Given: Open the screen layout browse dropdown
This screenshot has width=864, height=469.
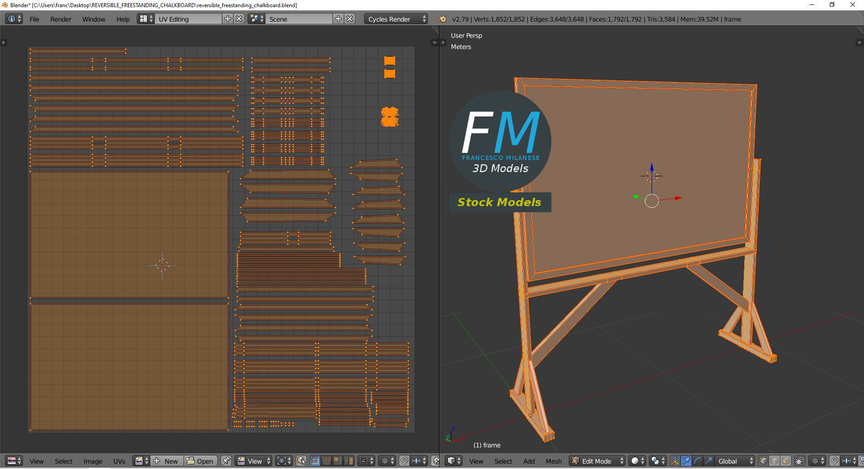Looking at the screenshot, I should pyautogui.click(x=146, y=19).
